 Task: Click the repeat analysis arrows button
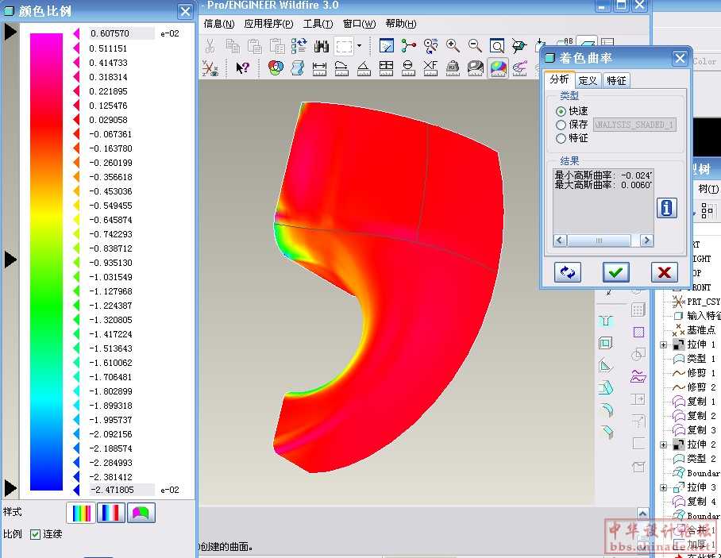coord(568,272)
